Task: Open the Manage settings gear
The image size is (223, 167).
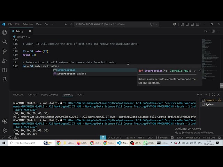Action: tap(5, 130)
